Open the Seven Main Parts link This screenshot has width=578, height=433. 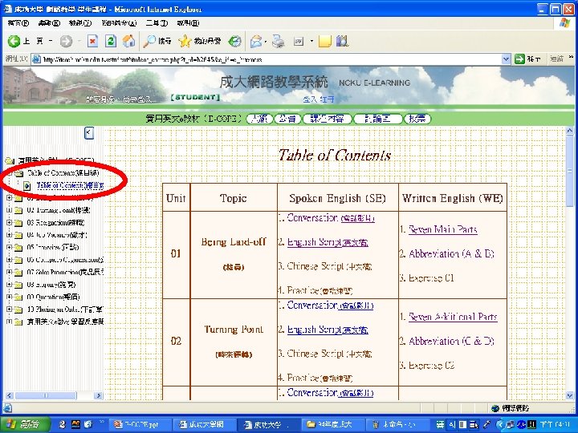(x=442, y=229)
